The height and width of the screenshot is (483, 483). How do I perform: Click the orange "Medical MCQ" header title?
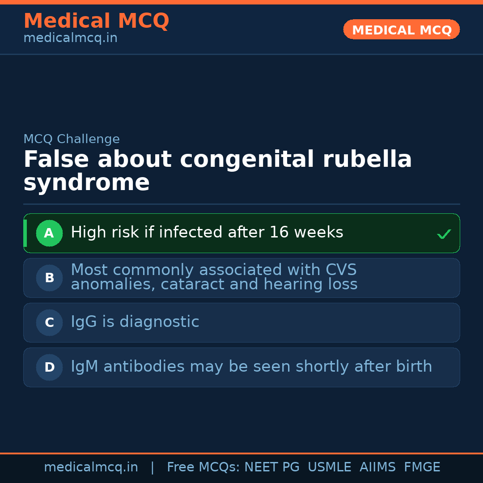(x=96, y=21)
